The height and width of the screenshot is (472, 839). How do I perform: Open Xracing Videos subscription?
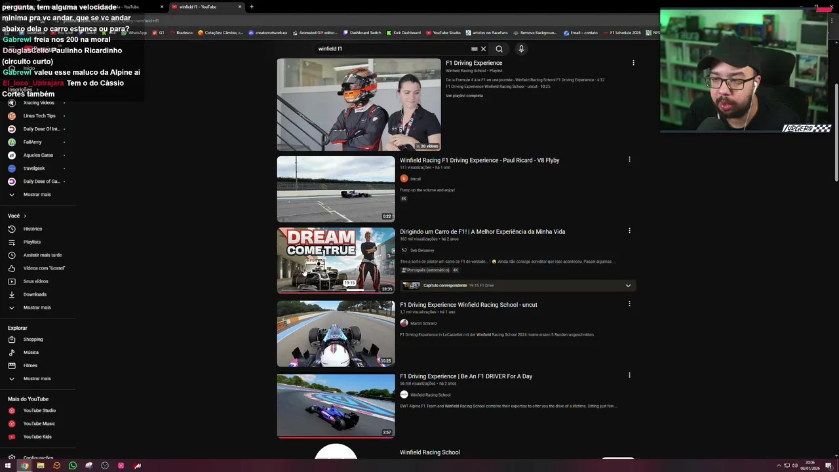click(x=39, y=103)
